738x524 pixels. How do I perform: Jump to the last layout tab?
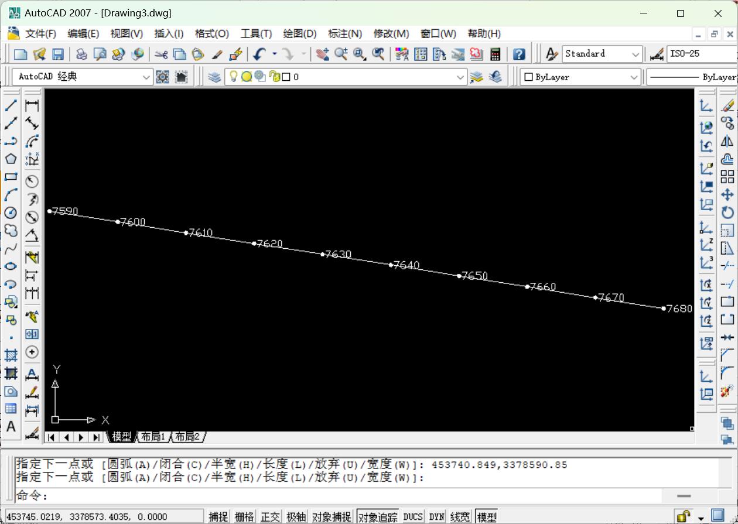pos(96,437)
